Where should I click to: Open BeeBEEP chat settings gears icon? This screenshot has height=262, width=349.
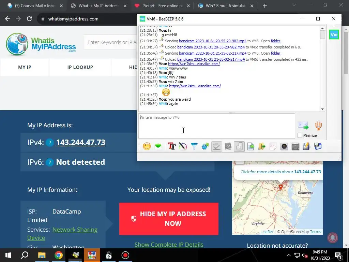click(205, 146)
